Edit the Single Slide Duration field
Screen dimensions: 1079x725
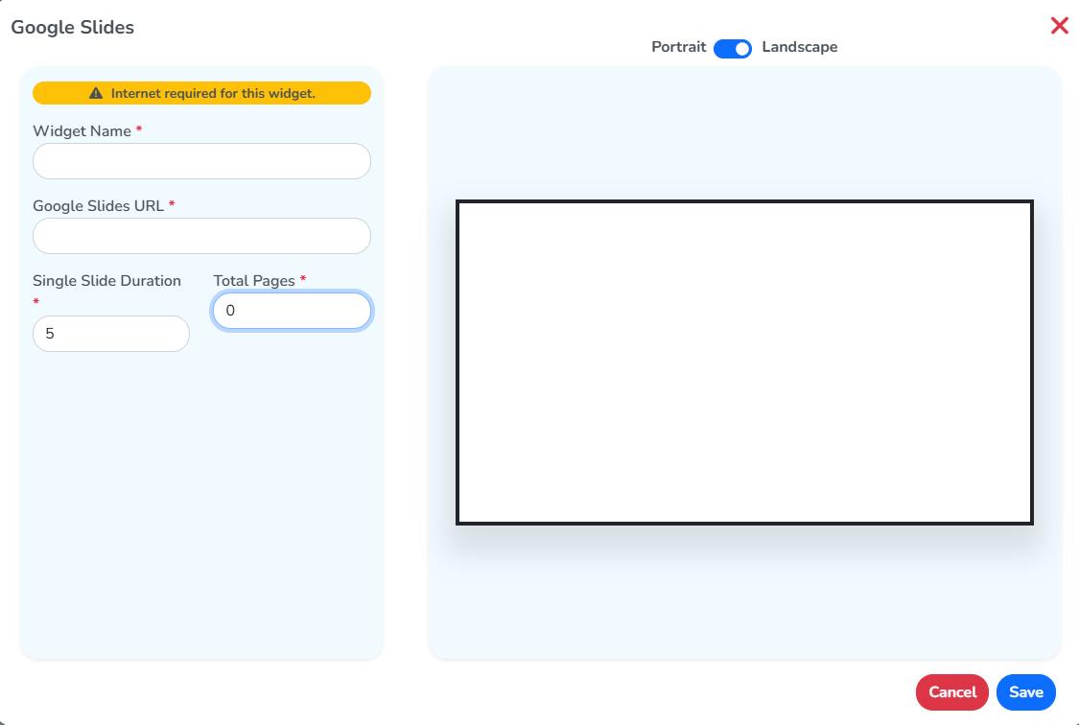click(x=111, y=334)
